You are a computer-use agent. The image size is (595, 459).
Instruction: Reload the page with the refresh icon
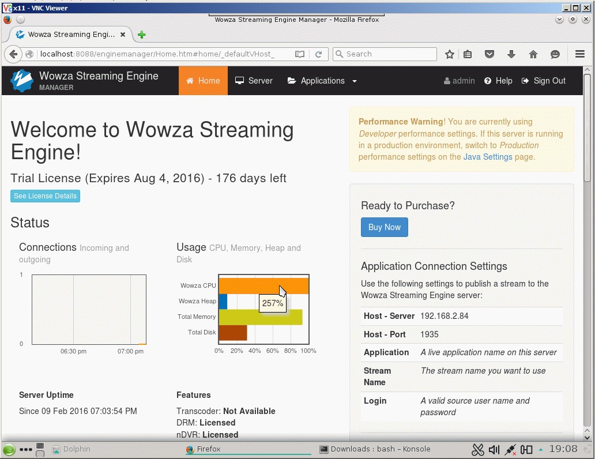click(319, 54)
